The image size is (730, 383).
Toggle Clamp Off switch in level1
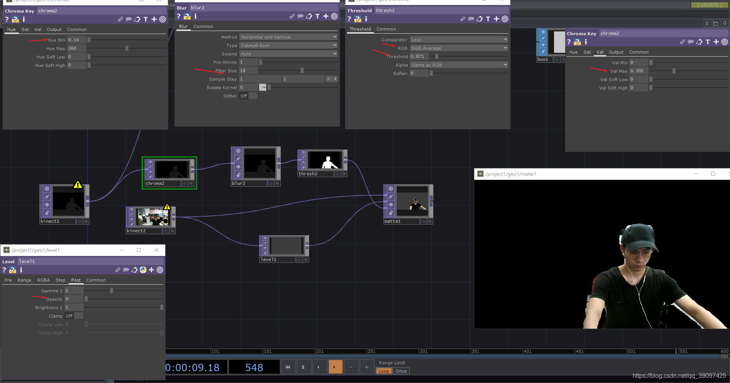(74, 316)
